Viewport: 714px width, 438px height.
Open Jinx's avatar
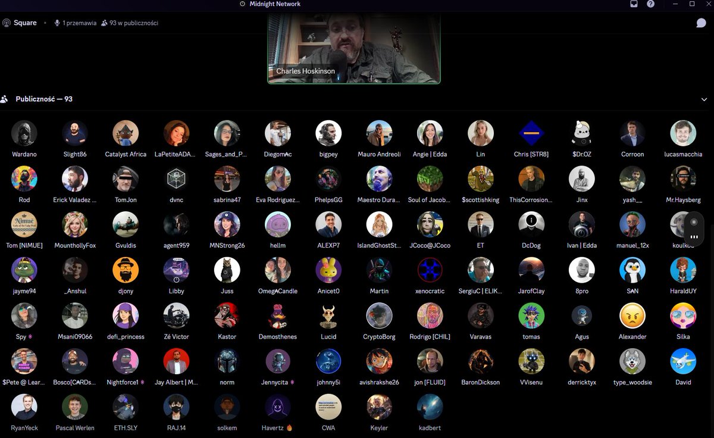click(582, 179)
